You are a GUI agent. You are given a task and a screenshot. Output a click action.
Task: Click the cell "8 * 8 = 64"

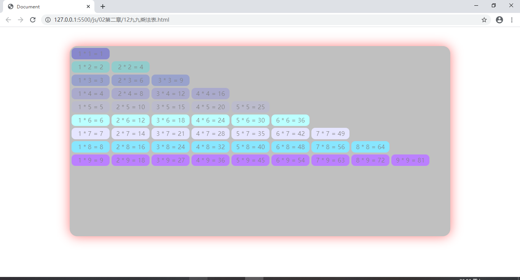[x=370, y=147]
